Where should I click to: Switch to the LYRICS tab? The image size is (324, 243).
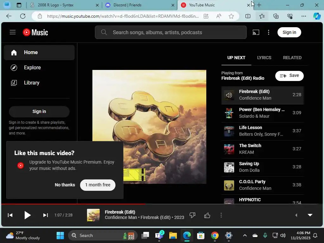264,58
